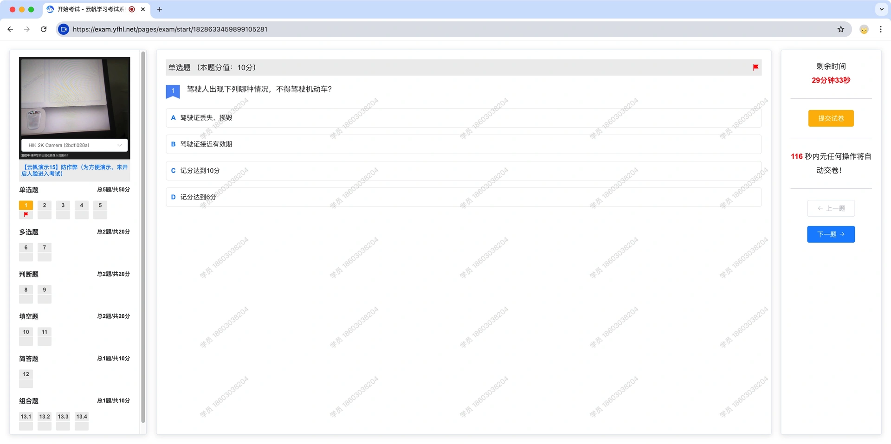Open a new browser tab
891x444 pixels.
(x=160, y=9)
